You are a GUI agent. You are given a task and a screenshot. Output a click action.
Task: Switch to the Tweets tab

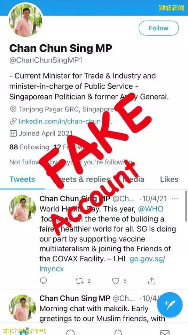pyautogui.click(x=22, y=179)
